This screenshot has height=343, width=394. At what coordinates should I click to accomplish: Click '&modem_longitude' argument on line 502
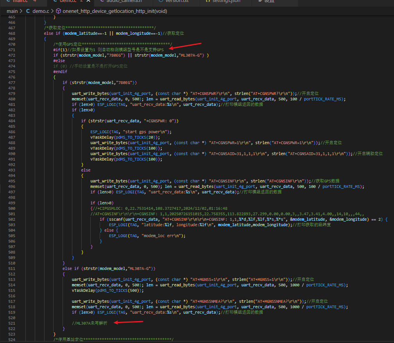click(348, 219)
